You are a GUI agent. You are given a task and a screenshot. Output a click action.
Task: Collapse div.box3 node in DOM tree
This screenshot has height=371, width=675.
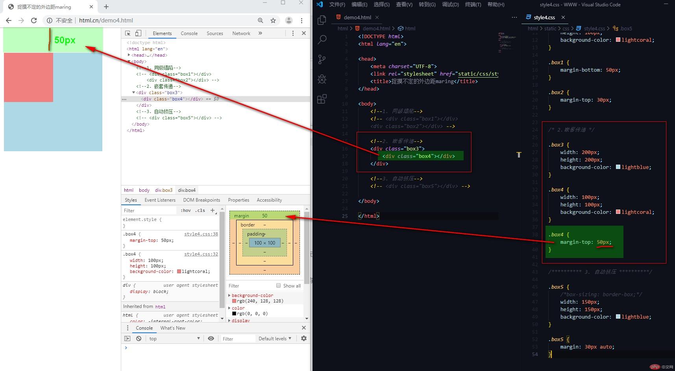tap(133, 93)
